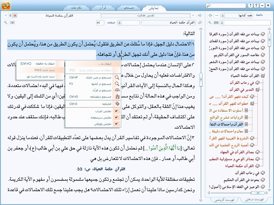Screen dimensions: 274x205
Task: Choose سند جديد يادداشت نور from the submenu
Action: [x=40, y=76]
